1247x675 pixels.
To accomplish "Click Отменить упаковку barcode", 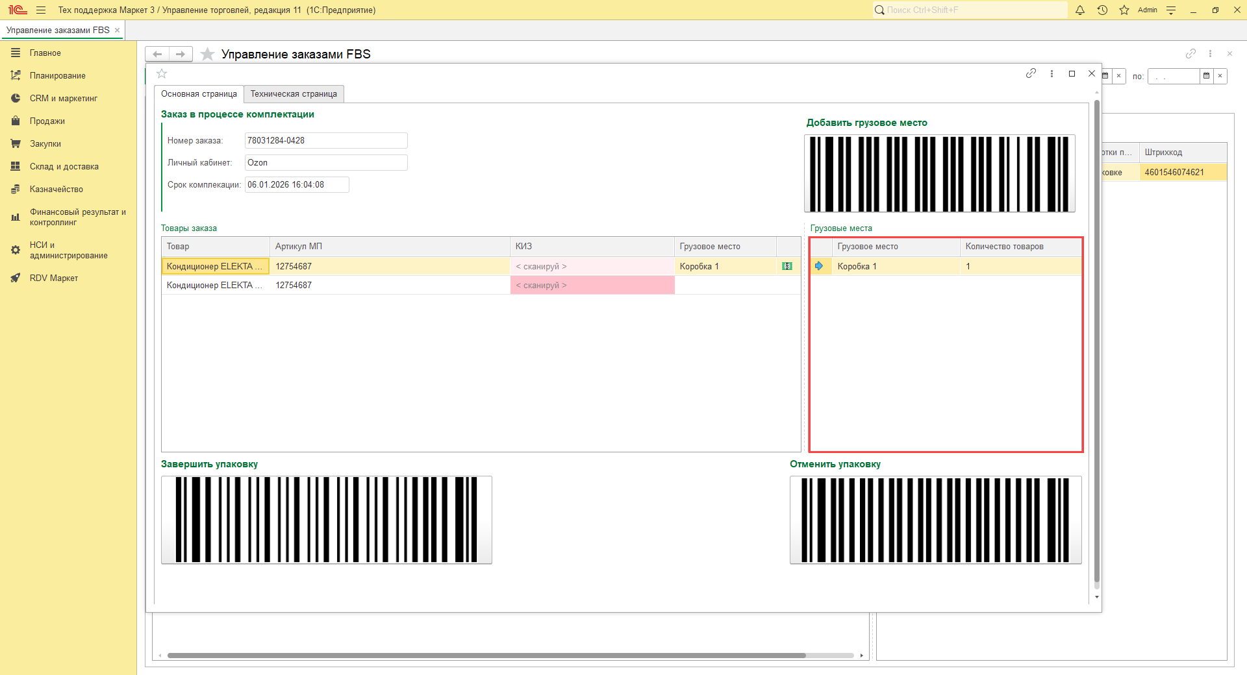I will pyautogui.click(x=935, y=520).
